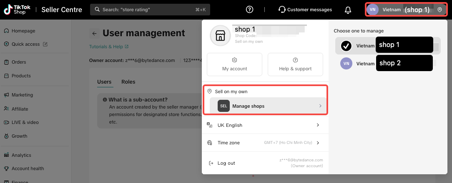This screenshot has height=183, width=452.
Task: Switch to the Users tab
Action: click(104, 82)
